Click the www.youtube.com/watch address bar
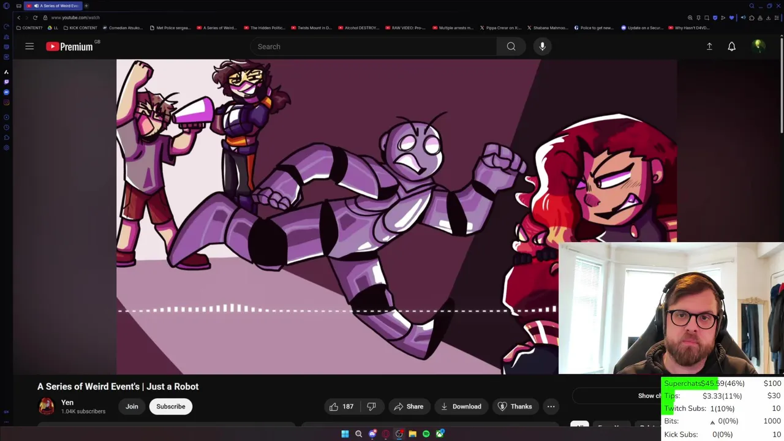The image size is (784, 441). click(x=75, y=18)
